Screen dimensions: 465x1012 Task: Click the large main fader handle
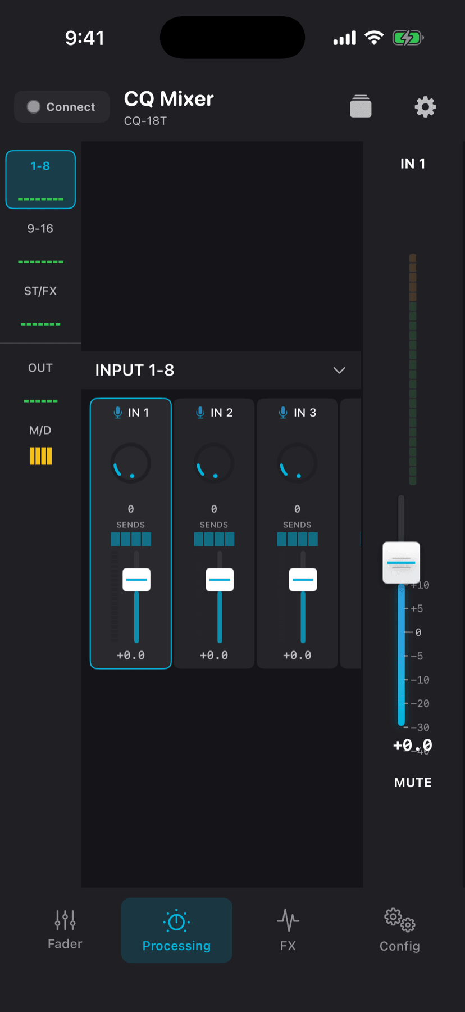click(401, 563)
